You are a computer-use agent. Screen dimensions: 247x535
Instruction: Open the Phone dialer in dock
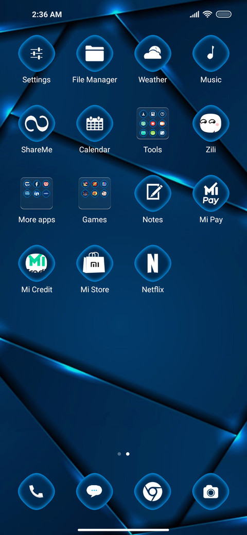click(x=37, y=492)
